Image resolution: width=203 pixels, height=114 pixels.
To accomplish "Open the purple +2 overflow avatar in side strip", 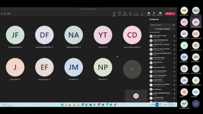I will pos(196,104).
